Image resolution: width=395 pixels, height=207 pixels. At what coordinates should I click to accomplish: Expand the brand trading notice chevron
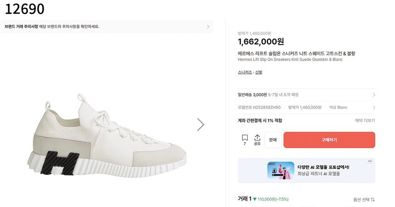208,27
